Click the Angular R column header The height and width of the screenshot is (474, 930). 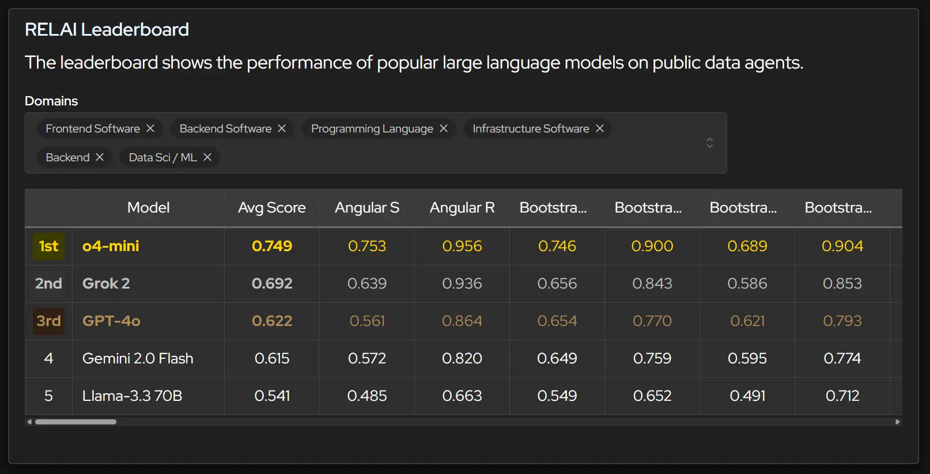[x=462, y=207]
